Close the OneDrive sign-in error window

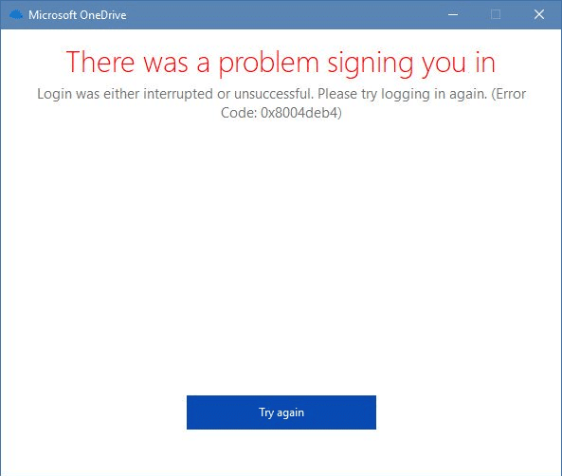click(539, 15)
